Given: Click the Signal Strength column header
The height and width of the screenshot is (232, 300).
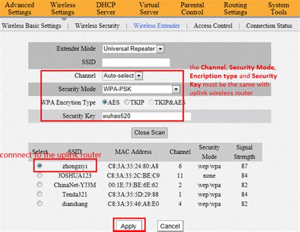Looking at the screenshot, I should click(x=244, y=152).
